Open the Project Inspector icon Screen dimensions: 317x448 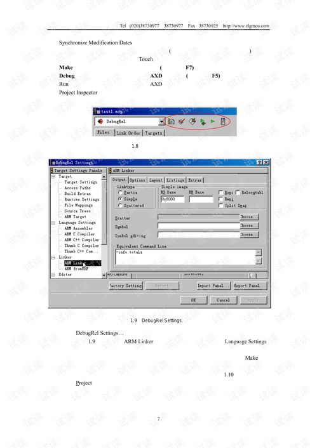(x=223, y=121)
